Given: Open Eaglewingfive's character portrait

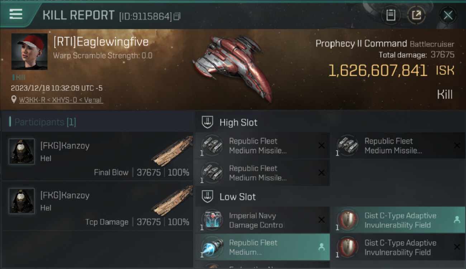Looking at the screenshot, I should point(29,52).
